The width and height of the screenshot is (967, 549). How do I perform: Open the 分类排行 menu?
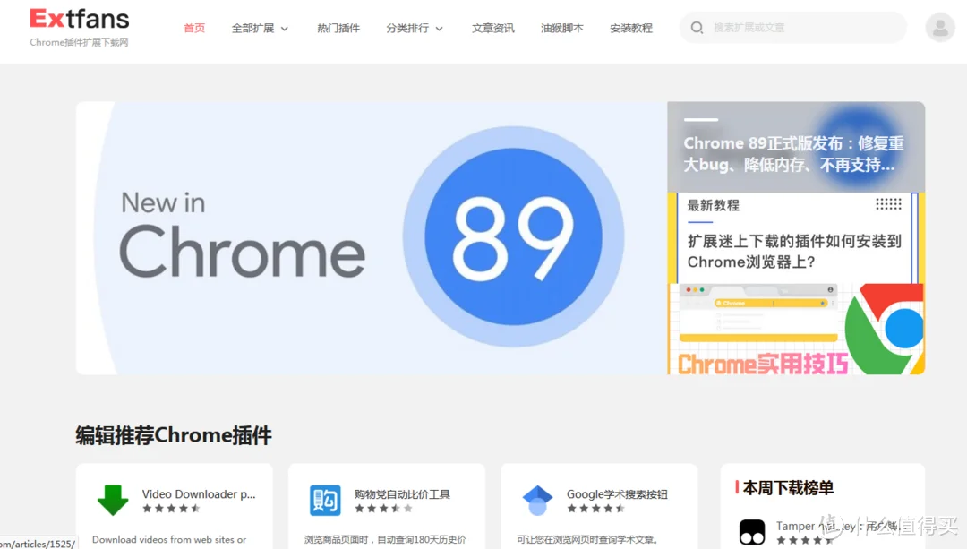click(x=407, y=28)
